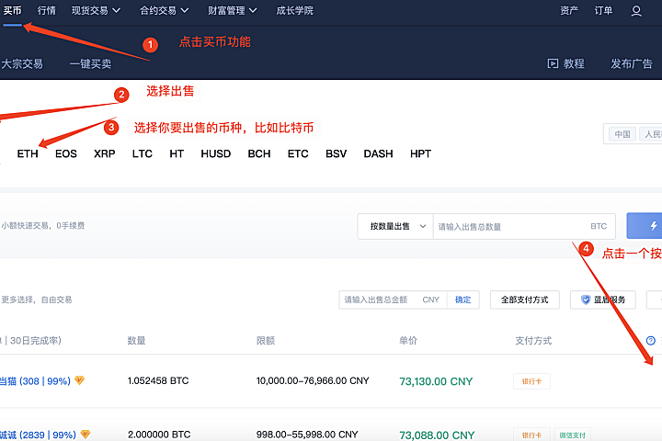Viewport: 662px width, 441px height.
Task: Click the Blue Shield service button
Action: coord(603,300)
